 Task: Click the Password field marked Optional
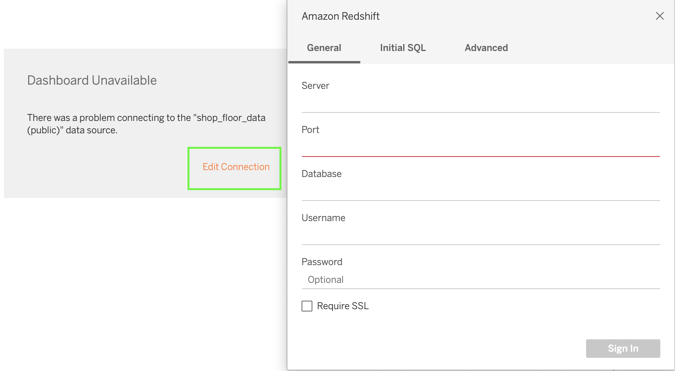(481, 279)
